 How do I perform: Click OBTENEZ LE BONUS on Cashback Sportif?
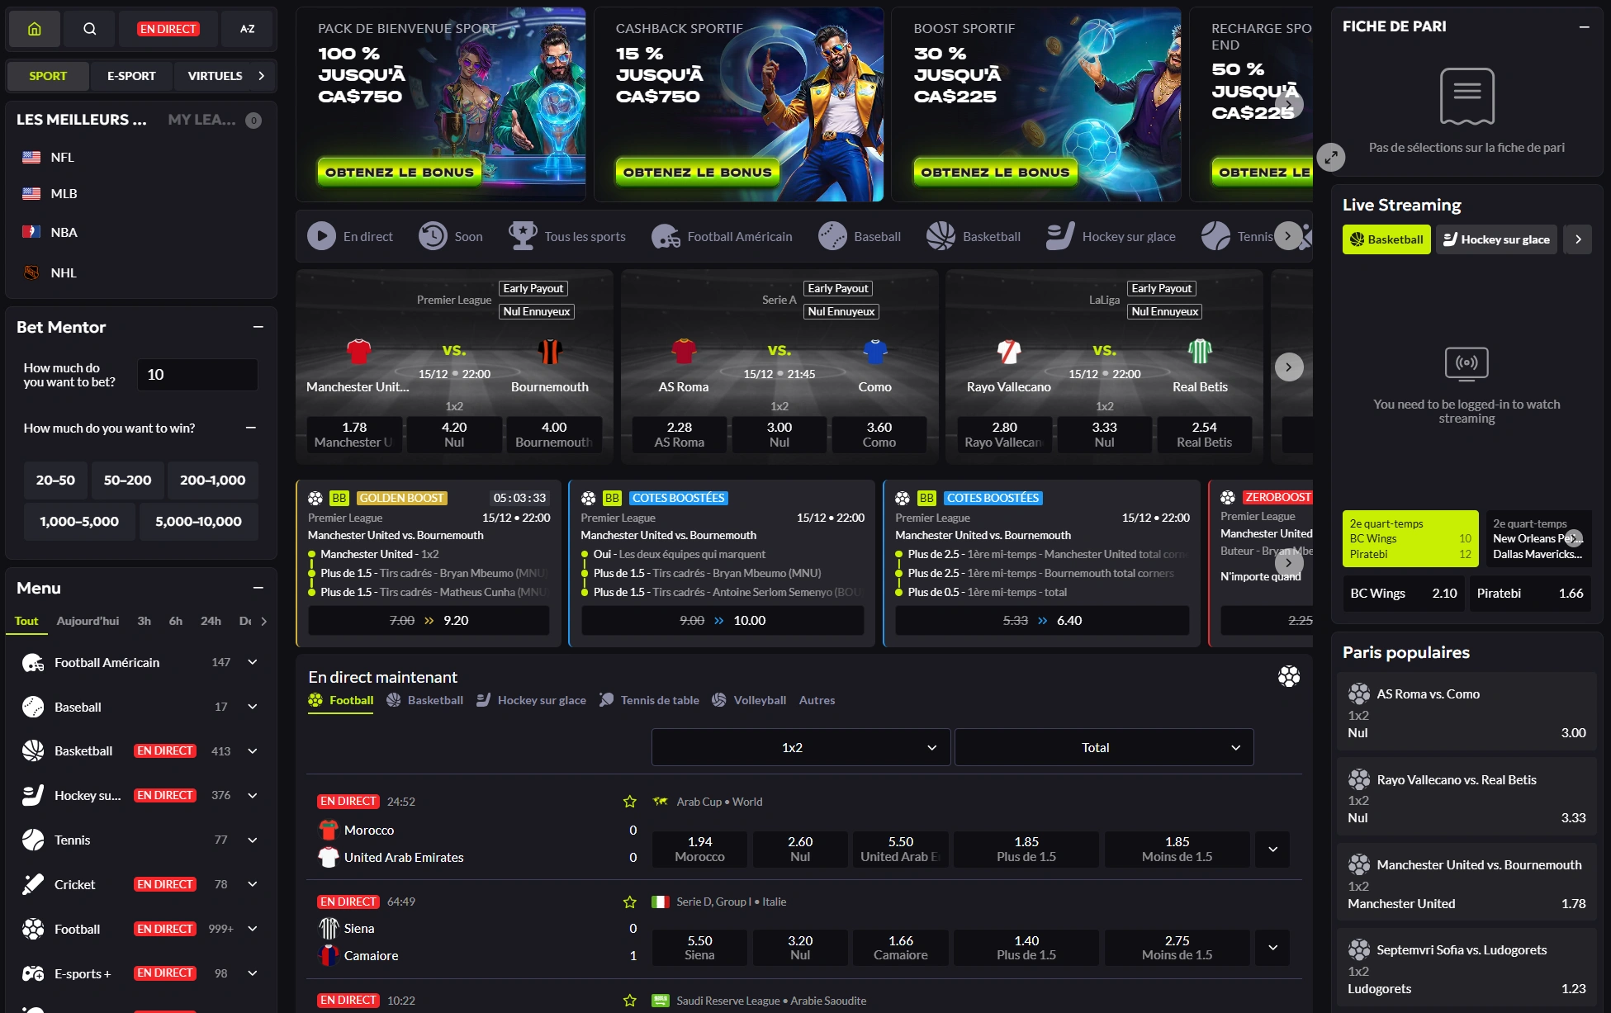(x=697, y=172)
